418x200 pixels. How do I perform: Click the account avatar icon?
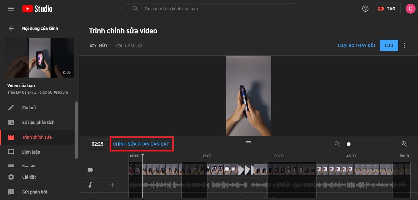coord(410,9)
